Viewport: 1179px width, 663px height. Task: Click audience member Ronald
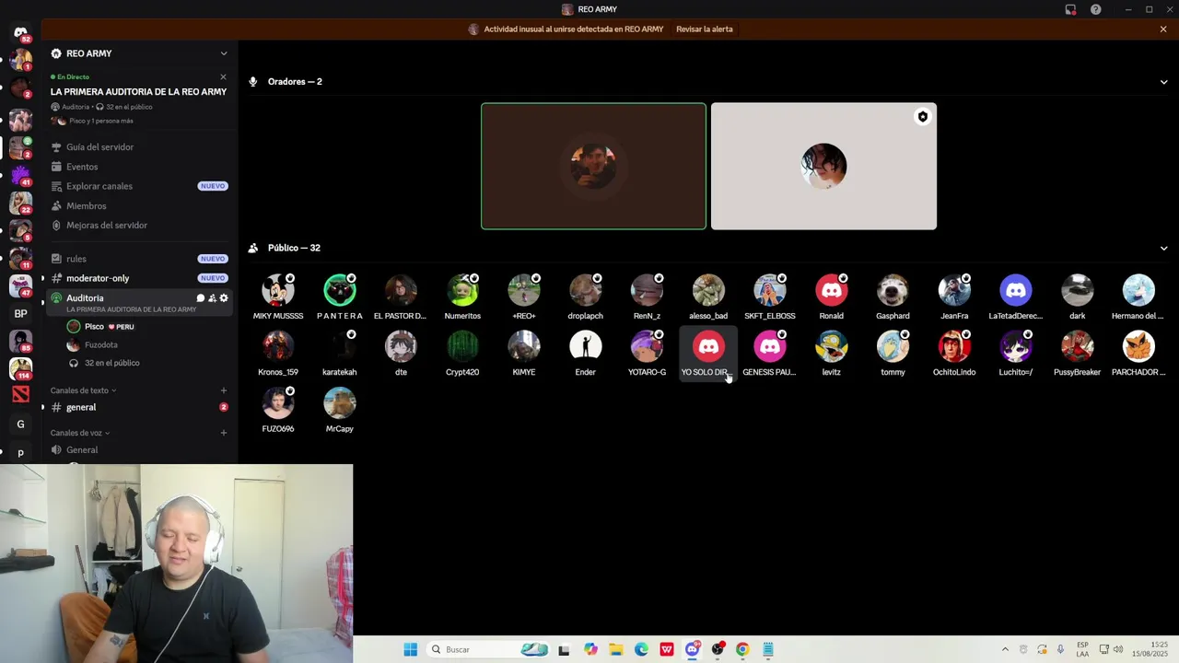click(831, 297)
